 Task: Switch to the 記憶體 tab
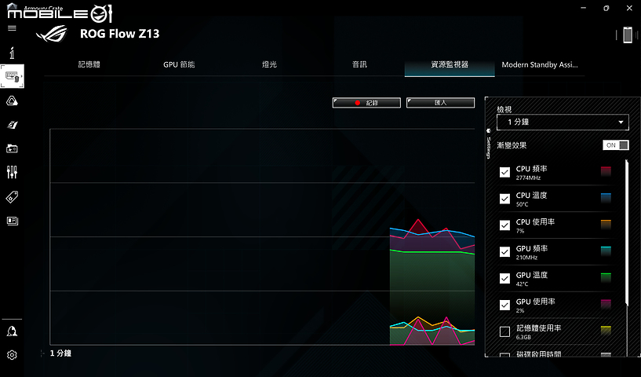(89, 64)
